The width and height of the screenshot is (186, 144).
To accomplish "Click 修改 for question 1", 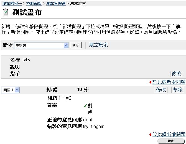I will (161, 90).
